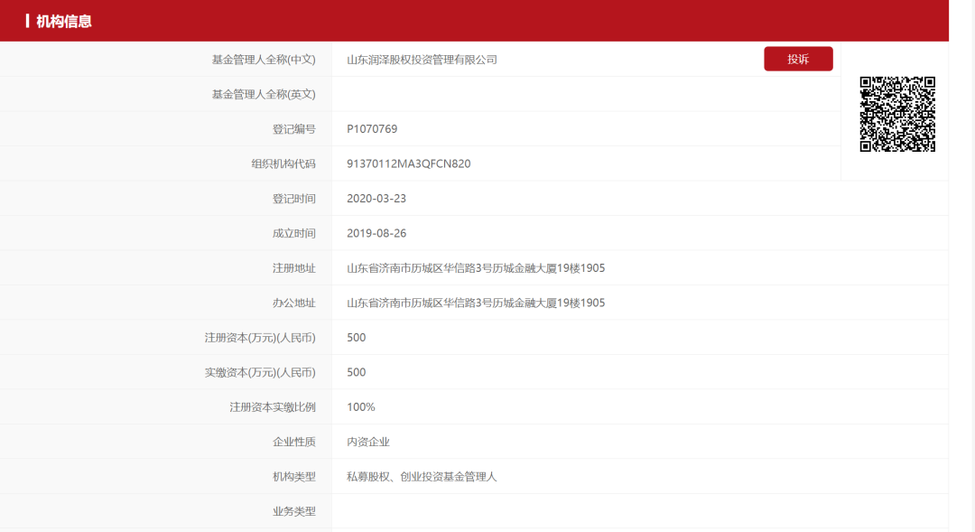This screenshot has height=532, width=975.
Task: Click the red 投诉 button
Action: coord(798,60)
